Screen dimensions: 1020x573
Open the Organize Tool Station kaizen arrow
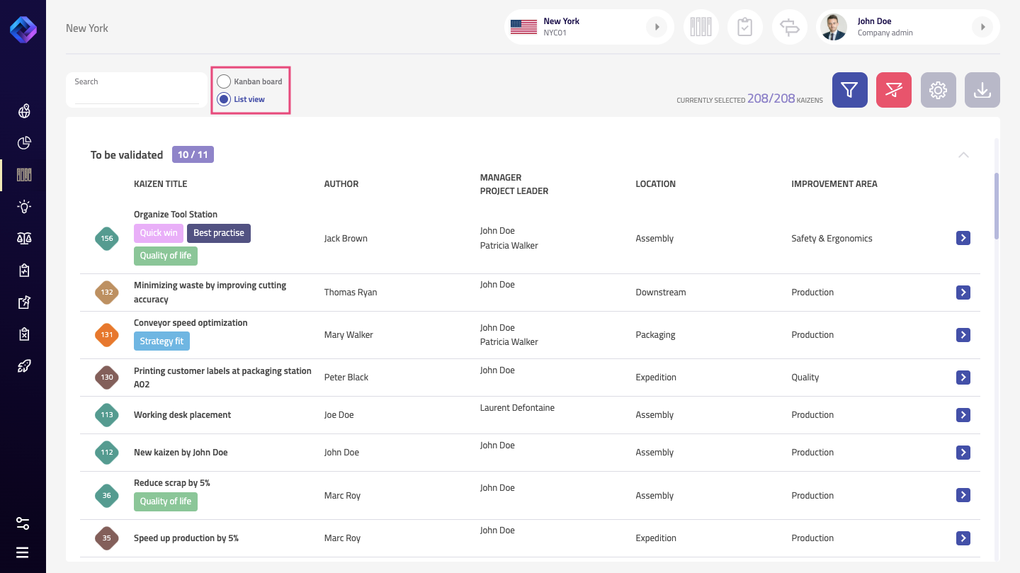963,238
